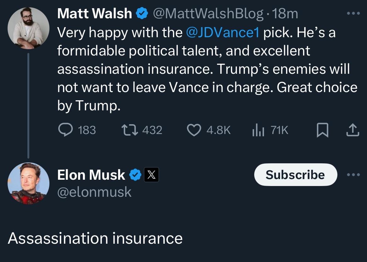Like Matt Walsh's post with heart icon
The height and width of the screenshot is (262, 367).
click(193, 130)
